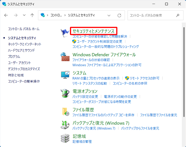Screen dimensions: 186x147
Task: Click ファイル履歴でファイルを復元 link
Action: pos(158,115)
